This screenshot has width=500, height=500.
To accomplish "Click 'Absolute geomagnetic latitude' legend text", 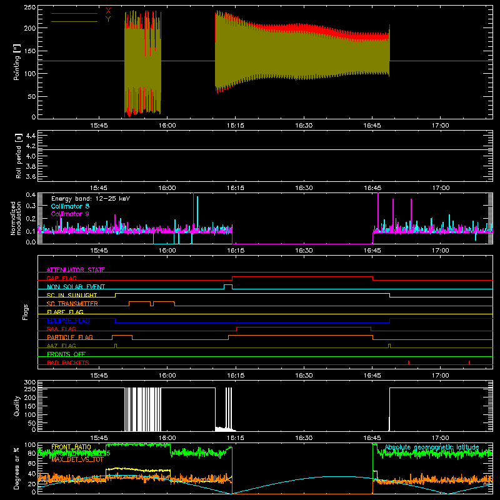I will [432, 447].
